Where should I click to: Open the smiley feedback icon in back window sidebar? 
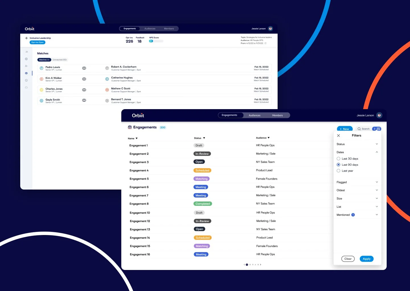tap(26, 80)
